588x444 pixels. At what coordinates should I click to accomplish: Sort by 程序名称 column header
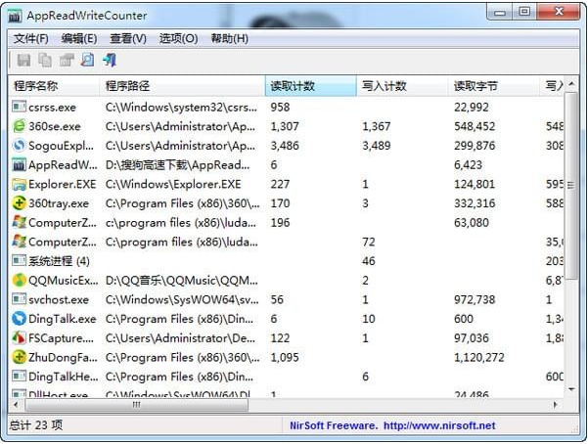pyautogui.click(x=54, y=86)
